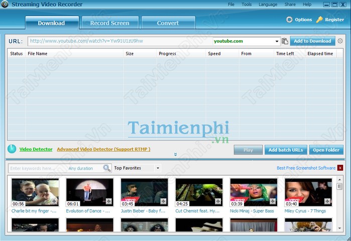Click the Speed column header
The width and height of the screenshot is (351, 241).
coord(222,54)
